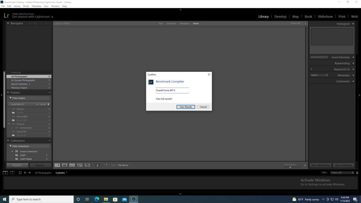This screenshot has width=361, height=203.
Task: Collapse the Collections panel triangle
Action: point(8,141)
